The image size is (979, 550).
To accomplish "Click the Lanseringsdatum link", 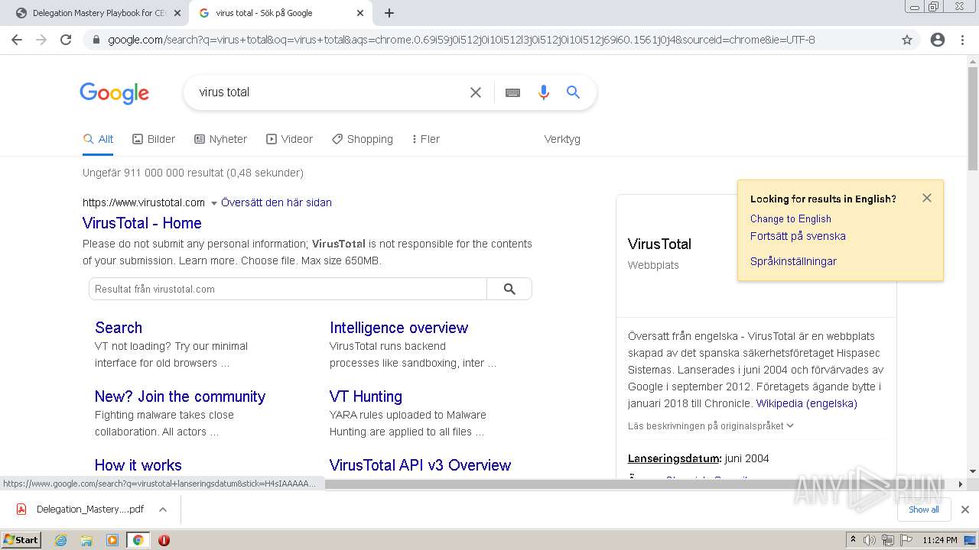I will [675, 458].
